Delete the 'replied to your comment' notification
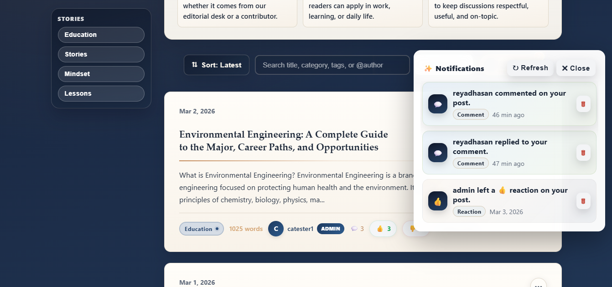Image resolution: width=612 pixels, height=287 pixels. [583, 153]
